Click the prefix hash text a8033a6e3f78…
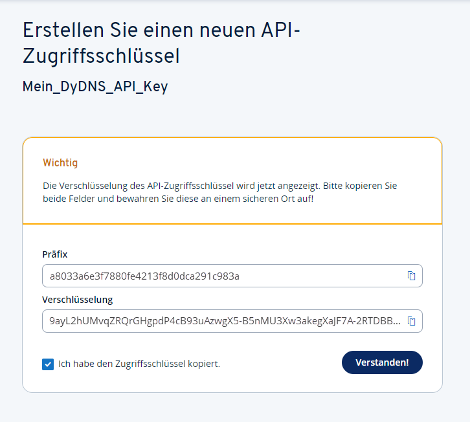This screenshot has width=470, height=422. [144, 276]
